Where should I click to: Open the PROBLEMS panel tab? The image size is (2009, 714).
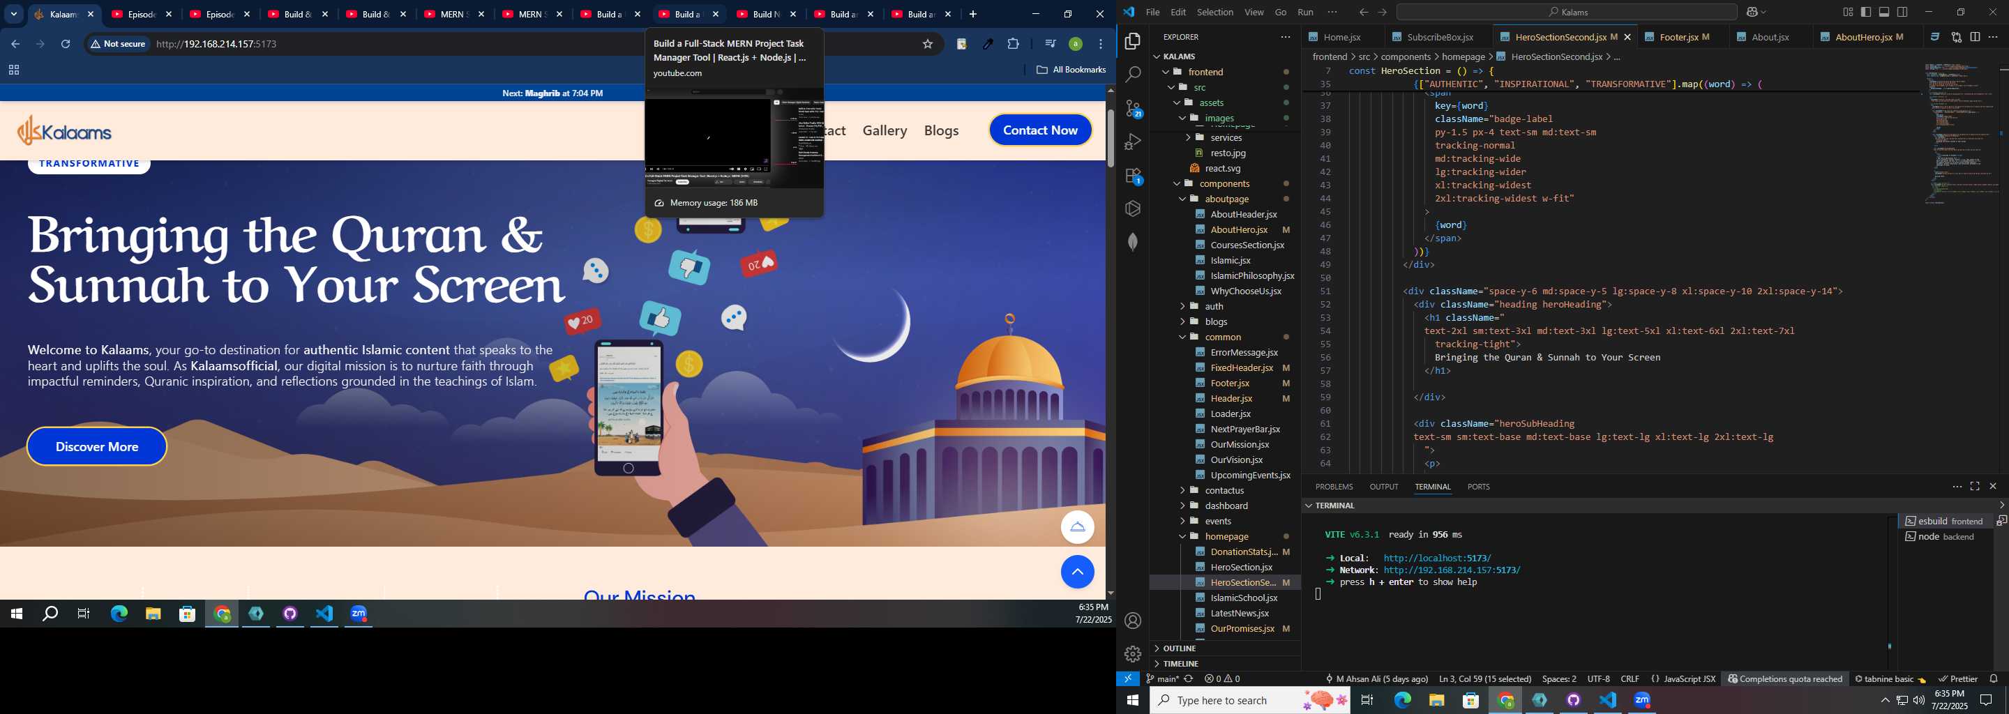1334,487
